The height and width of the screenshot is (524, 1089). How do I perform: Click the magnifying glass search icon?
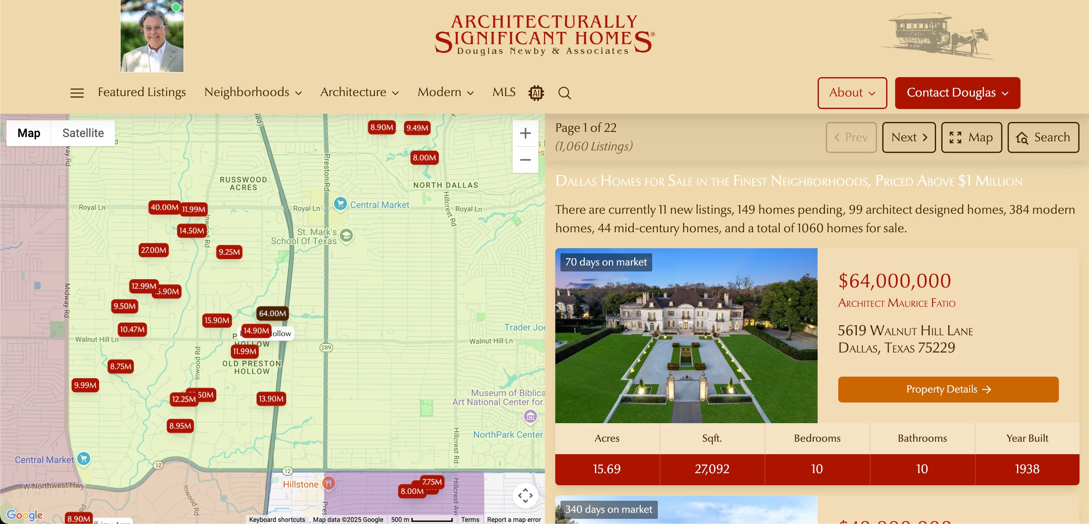[564, 93]
